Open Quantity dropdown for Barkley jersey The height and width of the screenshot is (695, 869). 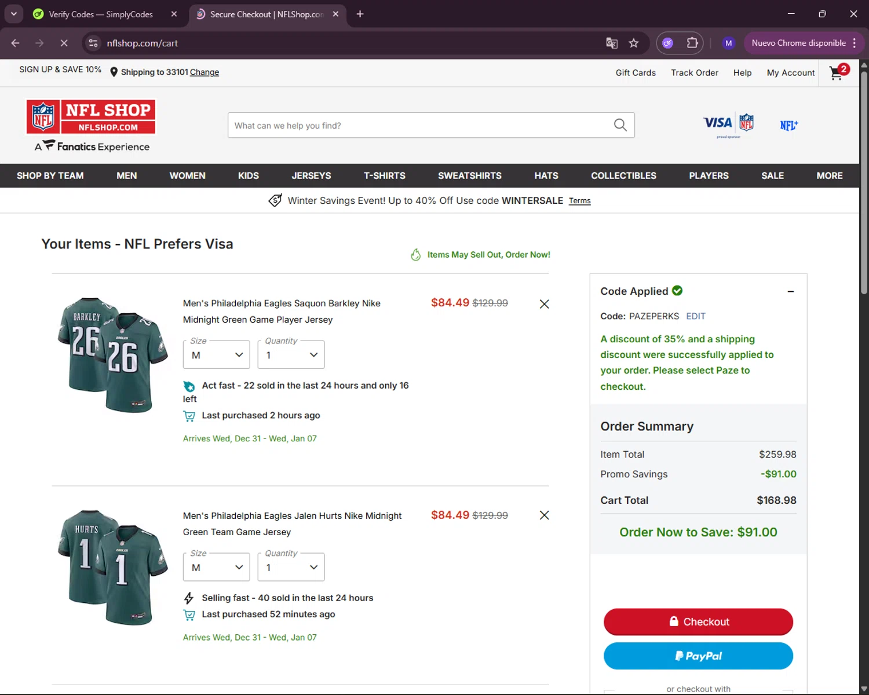[291, 354]
